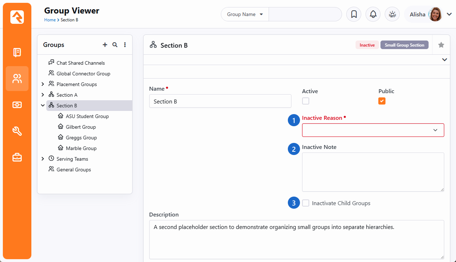Screen dimensions: 456x262
Task: Open notifications bell icon
Action: coord(373,14)
